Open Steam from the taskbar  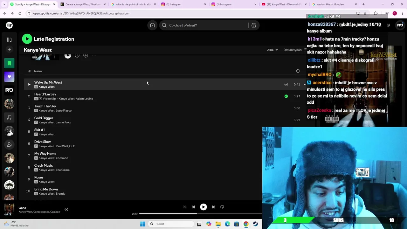pos(255,224)
